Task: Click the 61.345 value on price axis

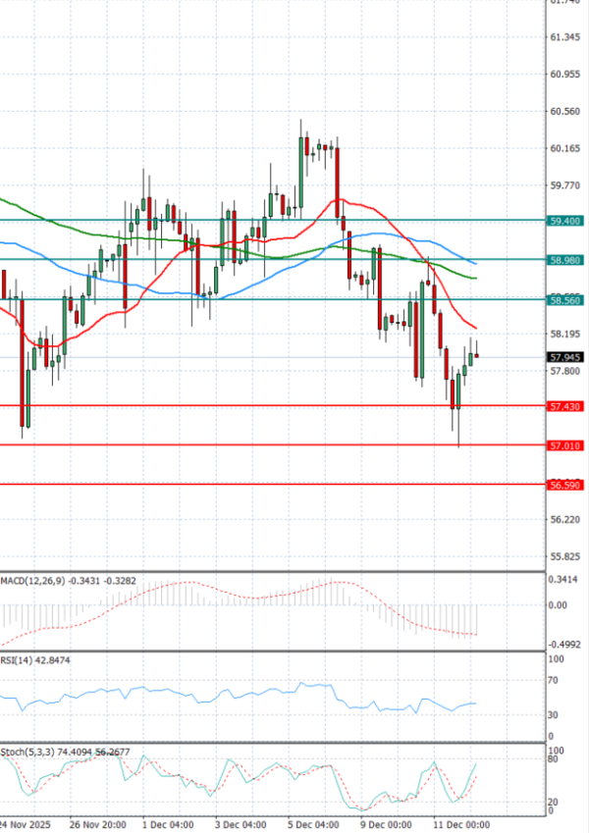Action: pyautogui.click(x=565, y=37)
